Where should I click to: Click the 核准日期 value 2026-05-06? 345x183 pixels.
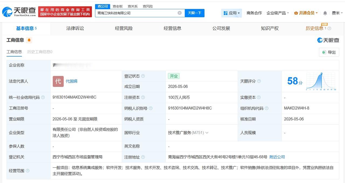click(x=294, y=119)
